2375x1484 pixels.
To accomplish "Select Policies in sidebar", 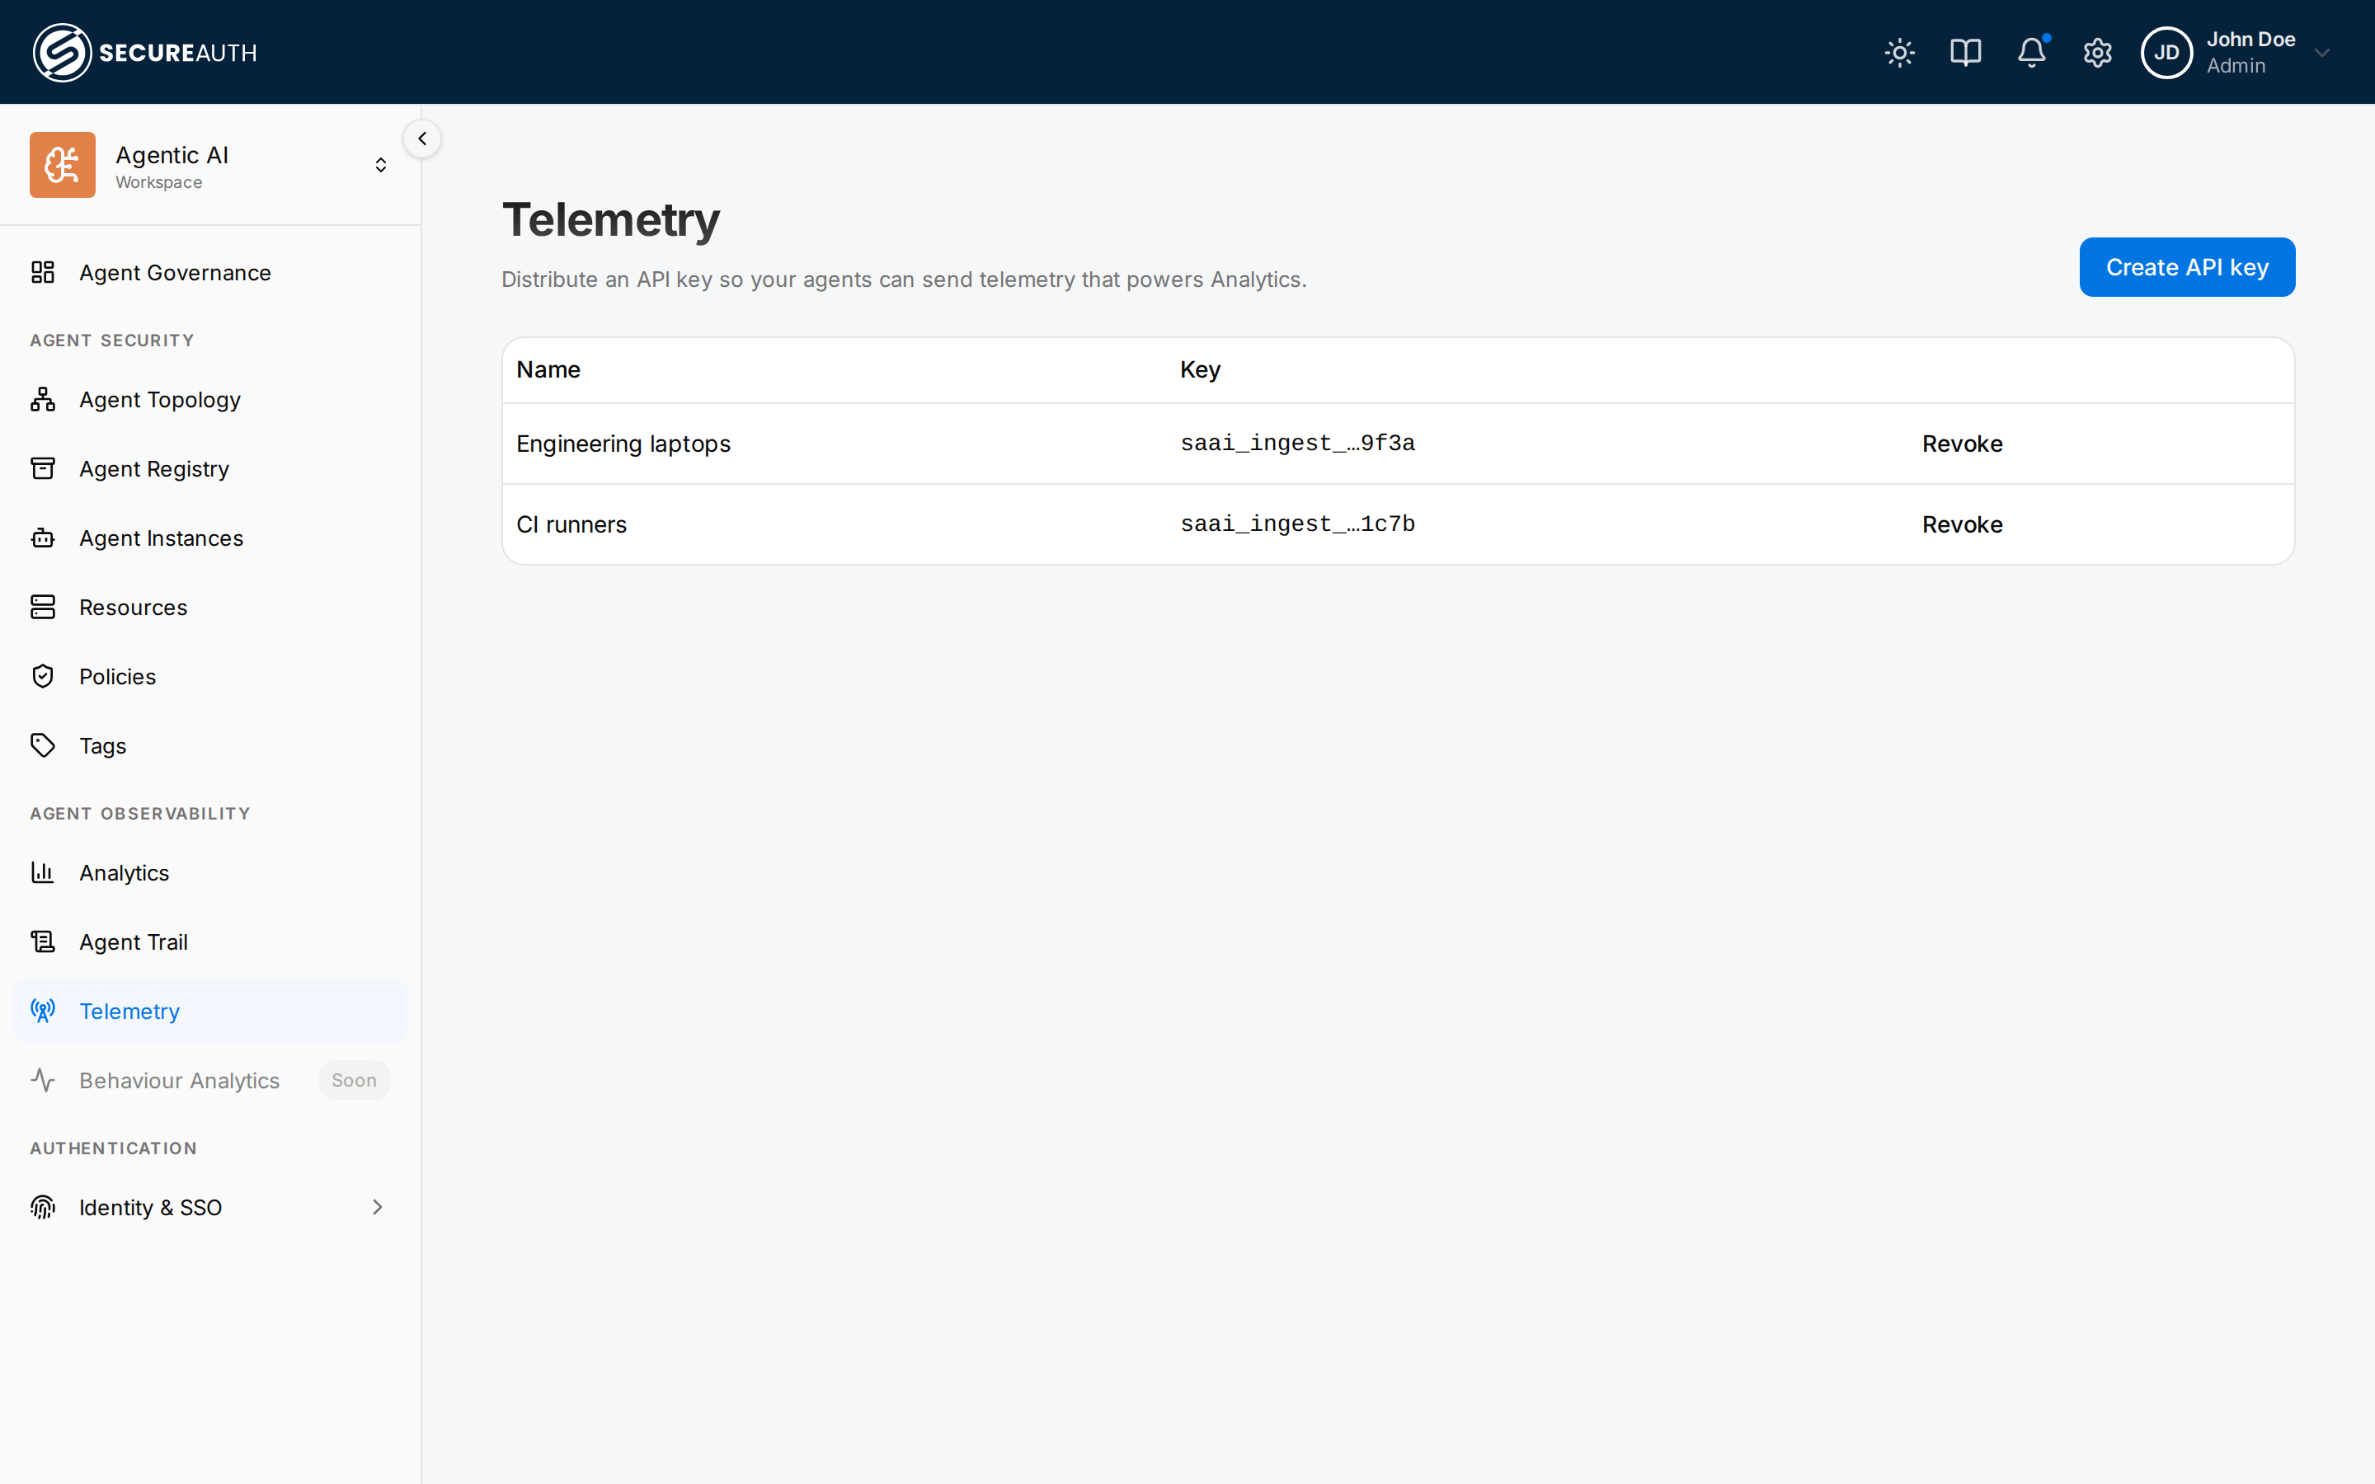I will pyautogui.click(x=118, y=676).
